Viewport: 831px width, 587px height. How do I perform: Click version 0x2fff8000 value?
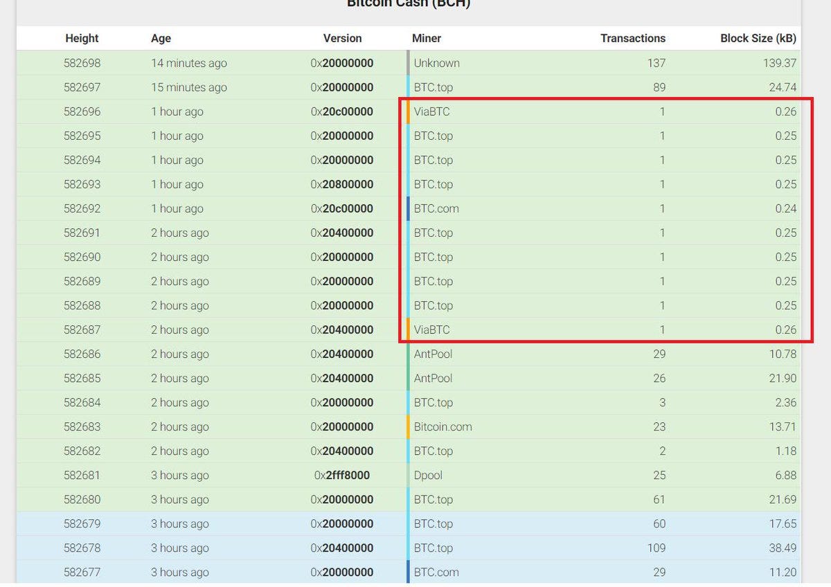pos(342,475)
